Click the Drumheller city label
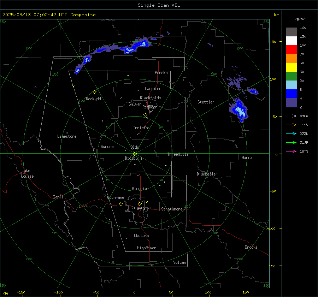 (207, 174)
